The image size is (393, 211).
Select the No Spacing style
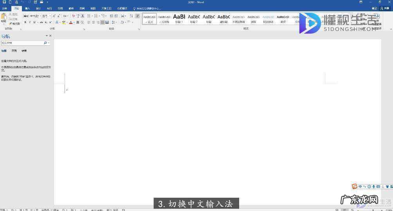tap(164, 19)
